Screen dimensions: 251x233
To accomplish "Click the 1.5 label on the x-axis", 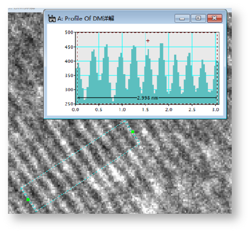I will click(x=145, y=110).
